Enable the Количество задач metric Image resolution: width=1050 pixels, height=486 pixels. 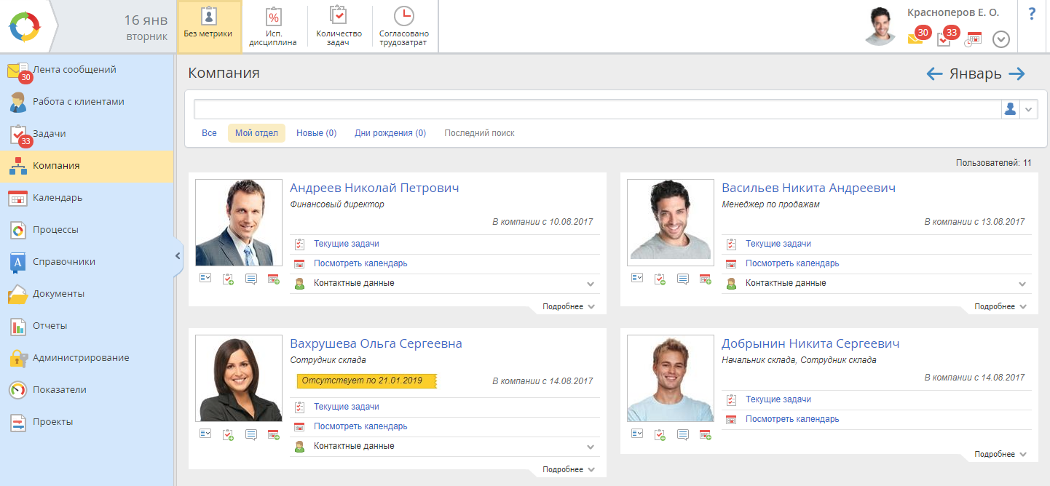(339, 26)
